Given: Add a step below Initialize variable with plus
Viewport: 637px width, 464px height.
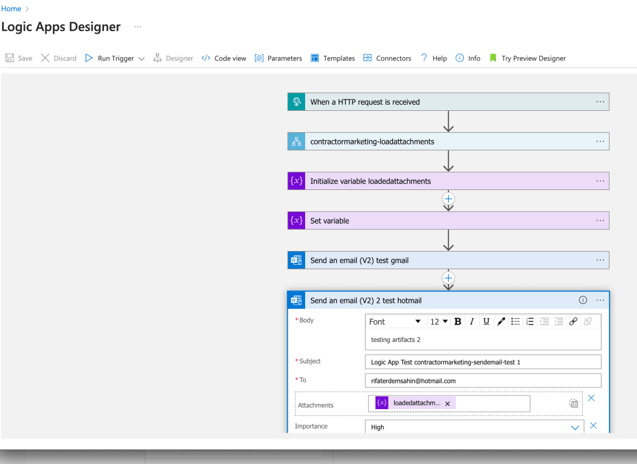Looking at the screenshot, I should [448, 199].
